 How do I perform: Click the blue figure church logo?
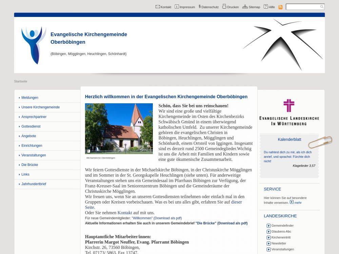pyautogui.click(x=34, y=45)
